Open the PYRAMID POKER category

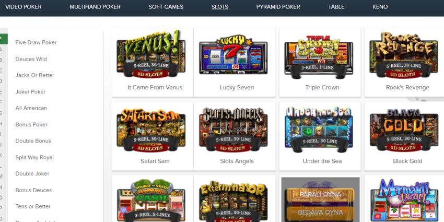278,7
